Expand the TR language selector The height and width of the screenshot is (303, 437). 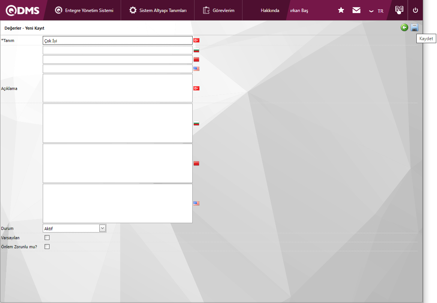point(376,11)
